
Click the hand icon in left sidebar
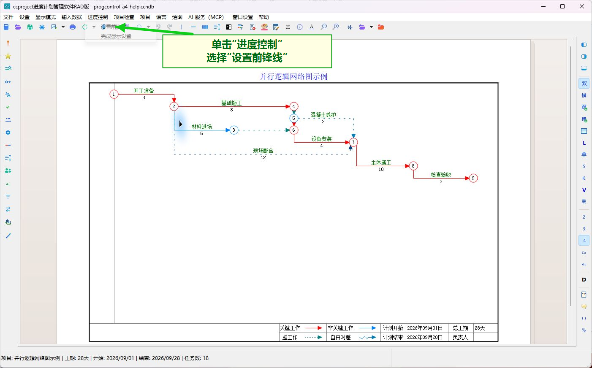click(8, 222)
